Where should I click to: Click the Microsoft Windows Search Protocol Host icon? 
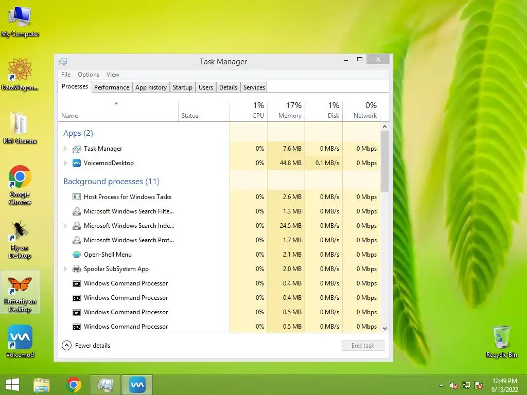point(77,240)
